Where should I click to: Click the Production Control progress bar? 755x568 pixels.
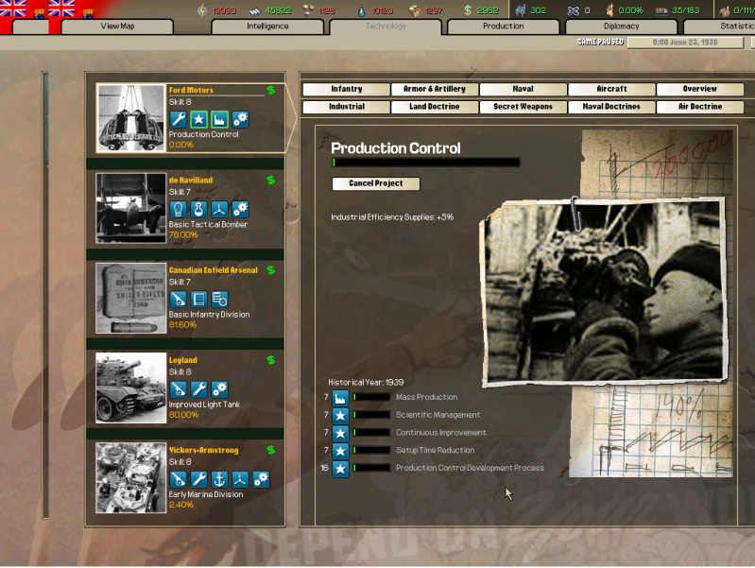point(425,163)
